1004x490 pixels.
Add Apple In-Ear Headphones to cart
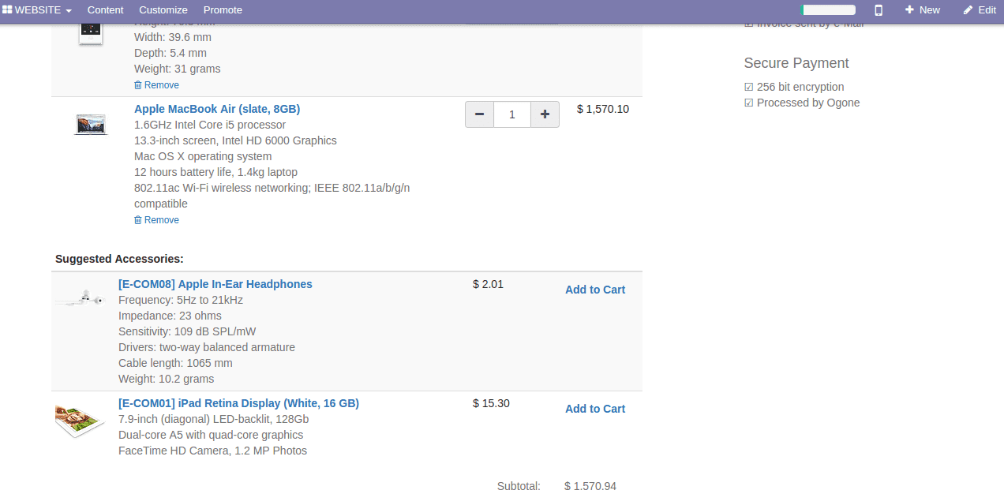(x=595, y=290)
